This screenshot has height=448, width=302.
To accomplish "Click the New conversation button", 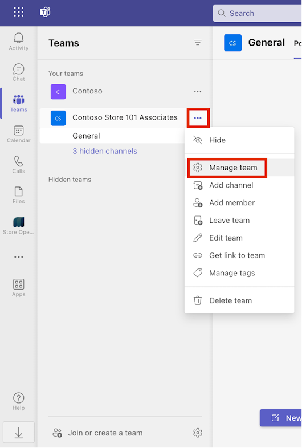I will pos(281,418).
